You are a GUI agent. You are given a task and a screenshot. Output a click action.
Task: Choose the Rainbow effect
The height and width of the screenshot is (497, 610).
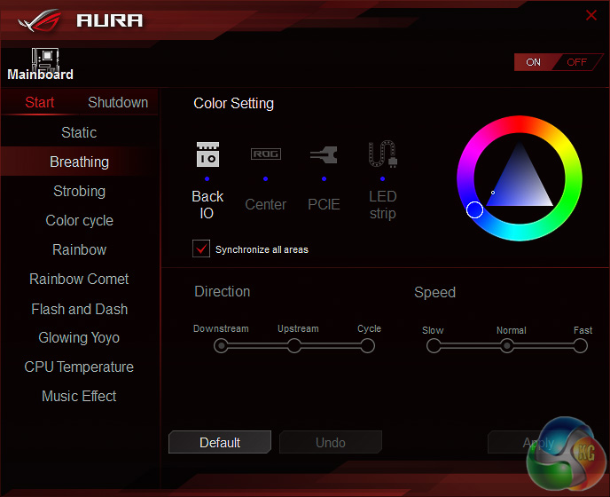coord(80,249)
